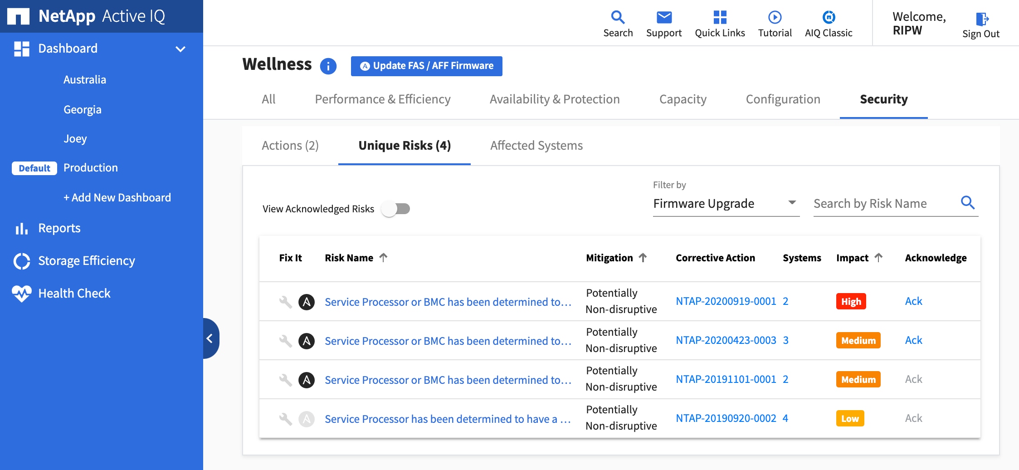Click Update FAS / AFF Firmware button

tap(426, 66)
